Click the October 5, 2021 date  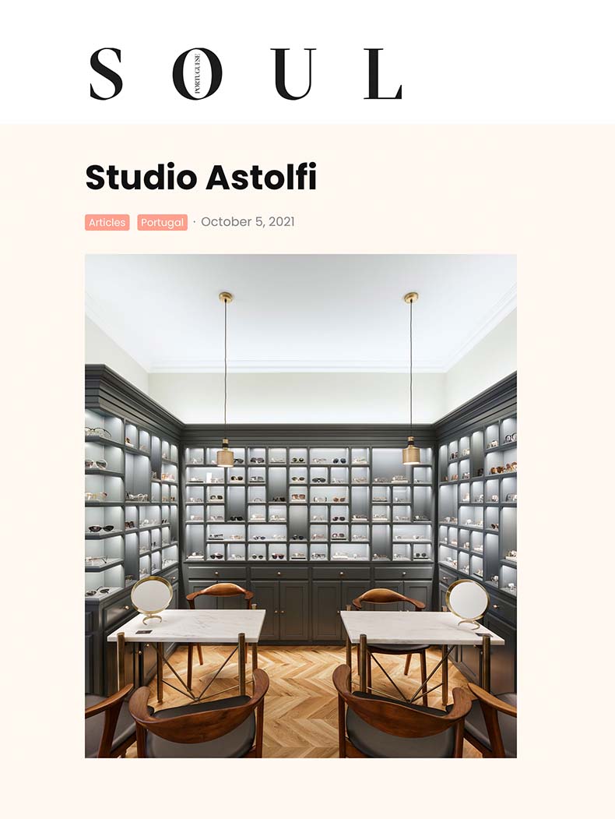tap(248, 221)
